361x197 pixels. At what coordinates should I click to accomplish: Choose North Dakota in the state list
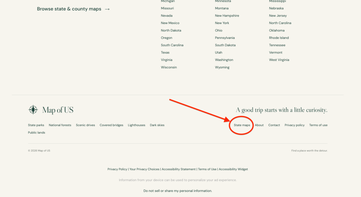coord(171,30)
